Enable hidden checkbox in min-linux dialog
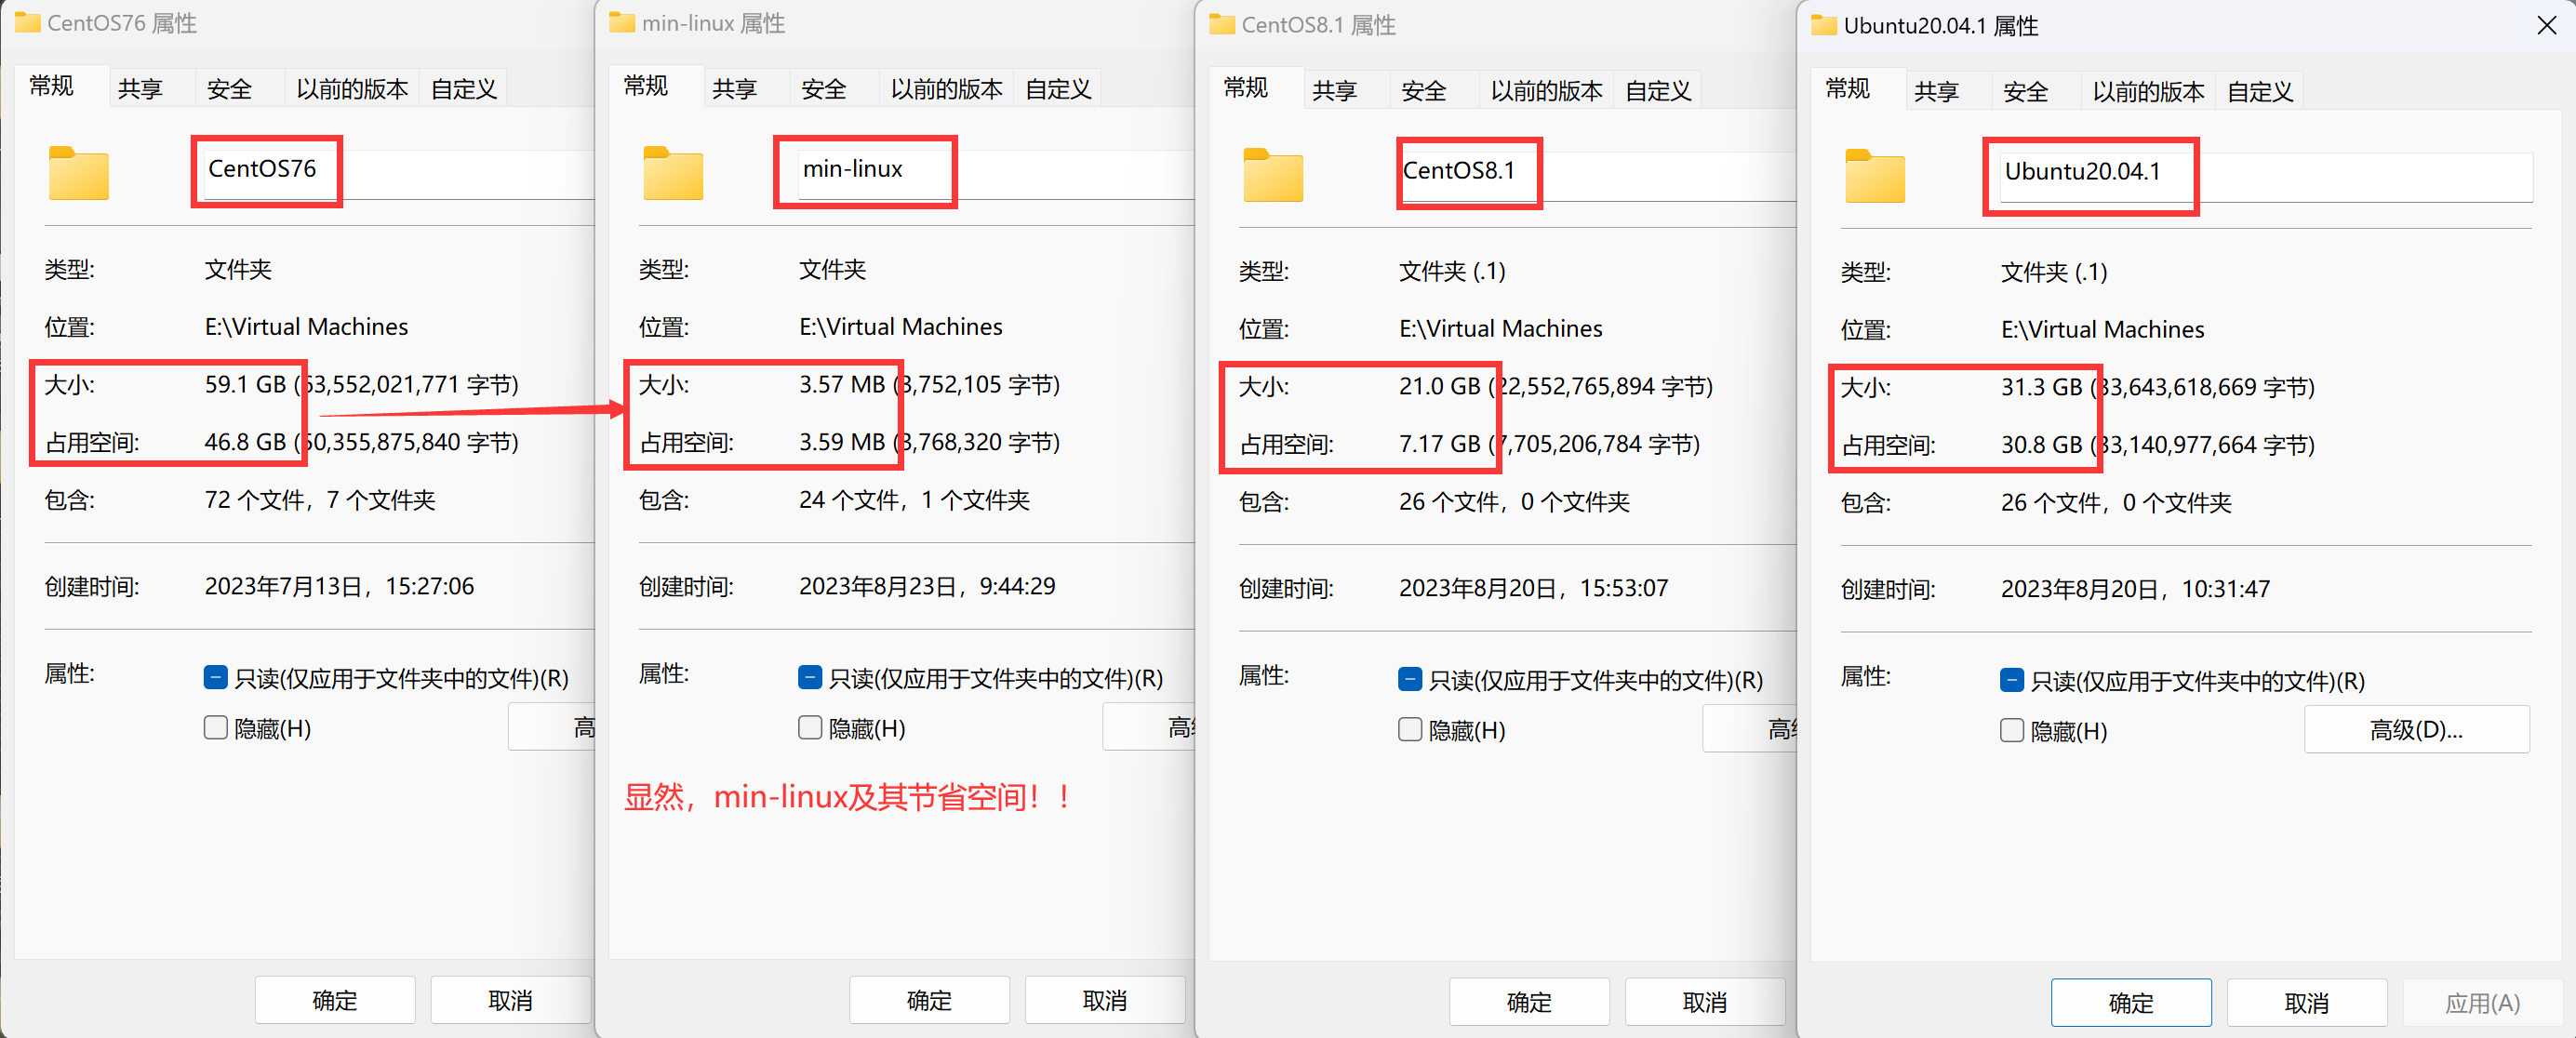The image size is (2576, 1038). pyautogui.click(x=809, y=728)
